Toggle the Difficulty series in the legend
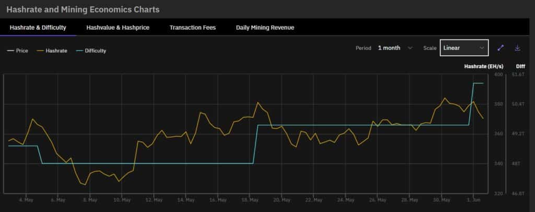535x212 pixels. [91, 51]
